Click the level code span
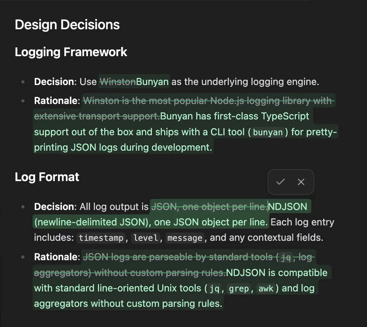 tap(146, 238)
